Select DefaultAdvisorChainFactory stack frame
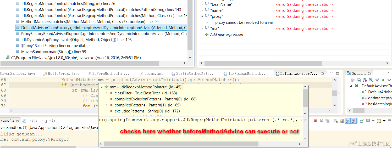Viewport: 392px width, 148px height. [102, 28]
